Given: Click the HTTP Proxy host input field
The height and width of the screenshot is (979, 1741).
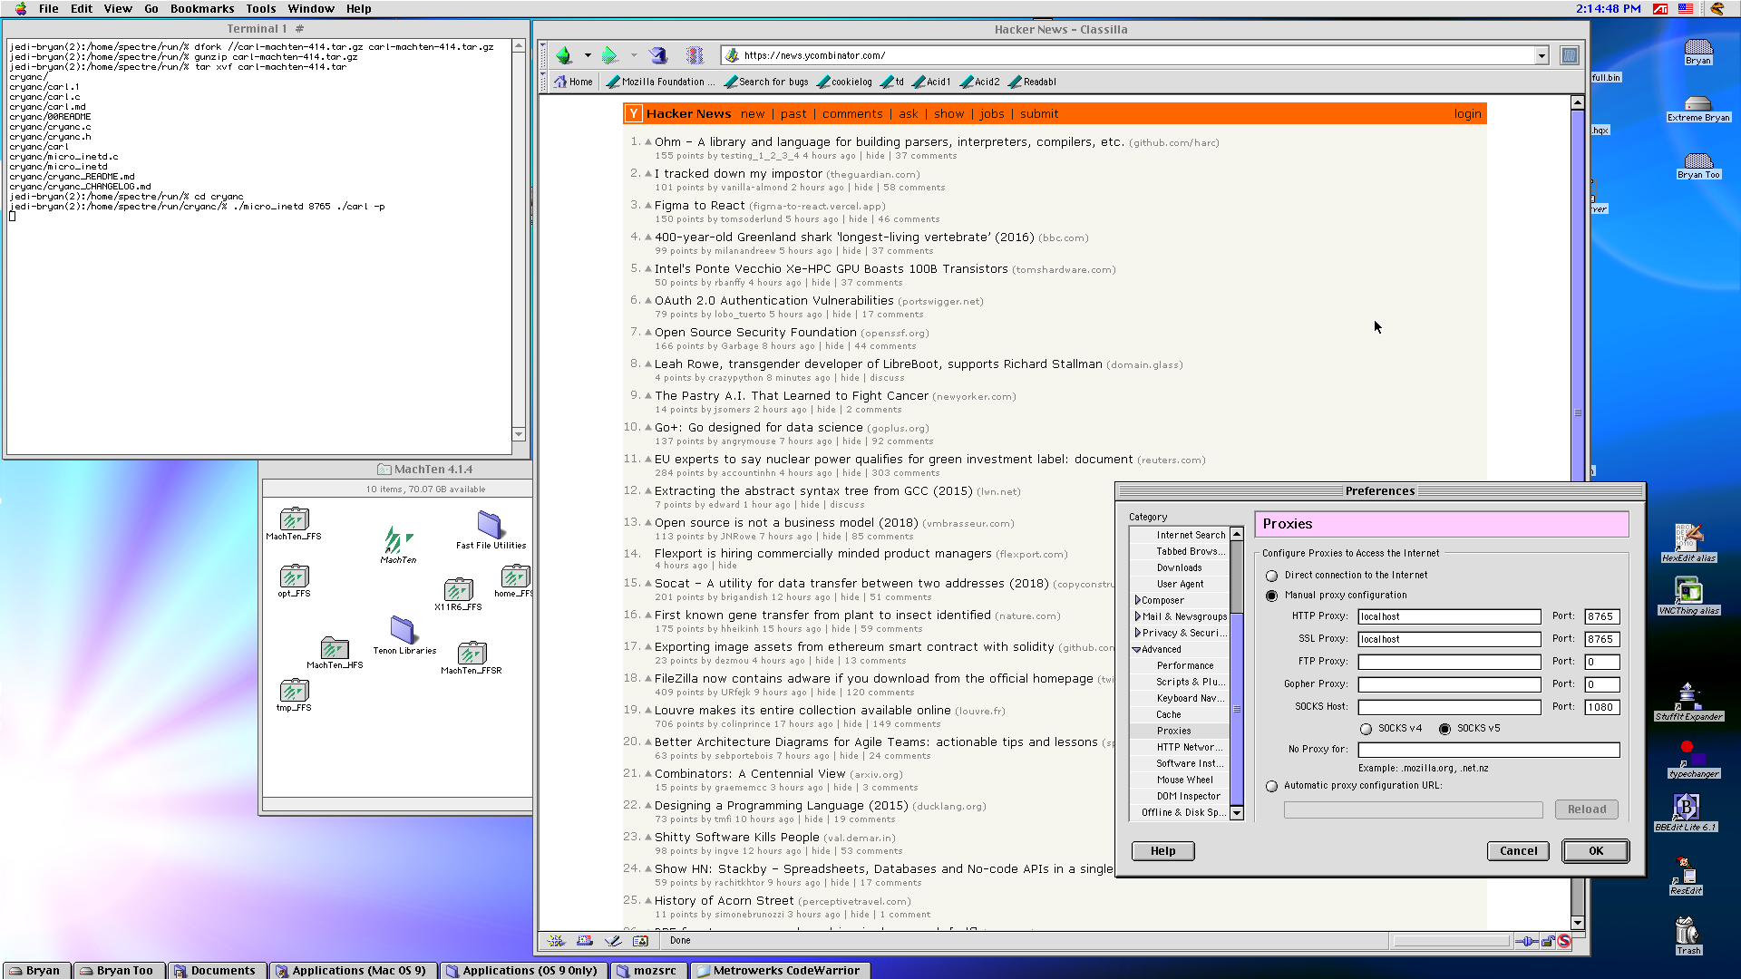Looking at the screenshot, I should 1449,617.
